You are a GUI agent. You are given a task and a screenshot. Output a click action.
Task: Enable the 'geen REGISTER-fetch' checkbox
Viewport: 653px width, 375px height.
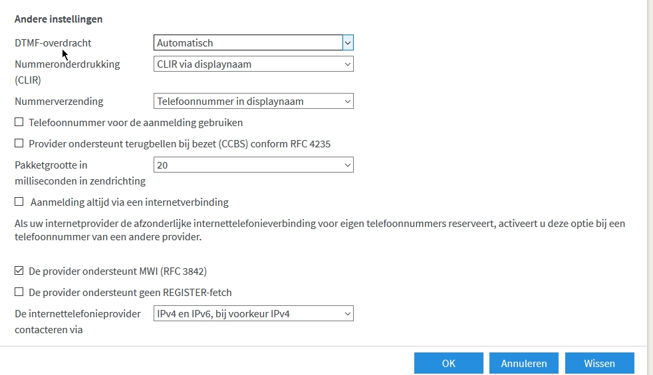[19, 292]
